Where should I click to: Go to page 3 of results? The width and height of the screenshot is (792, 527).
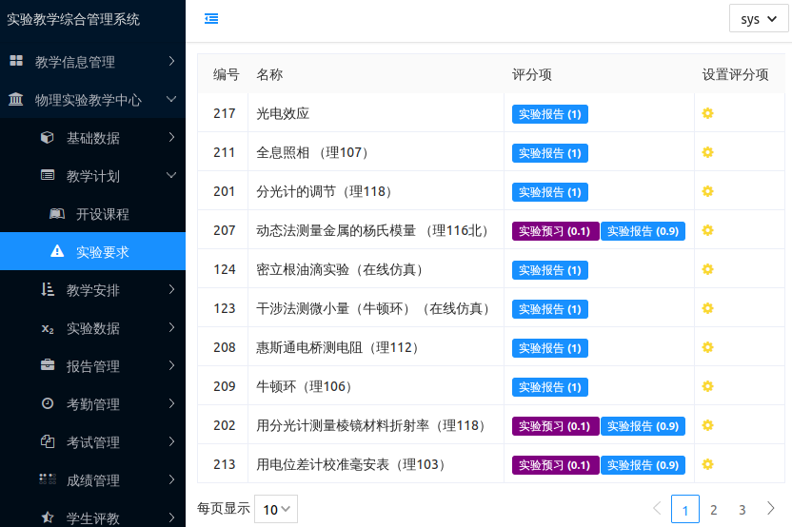click(742, 509)
